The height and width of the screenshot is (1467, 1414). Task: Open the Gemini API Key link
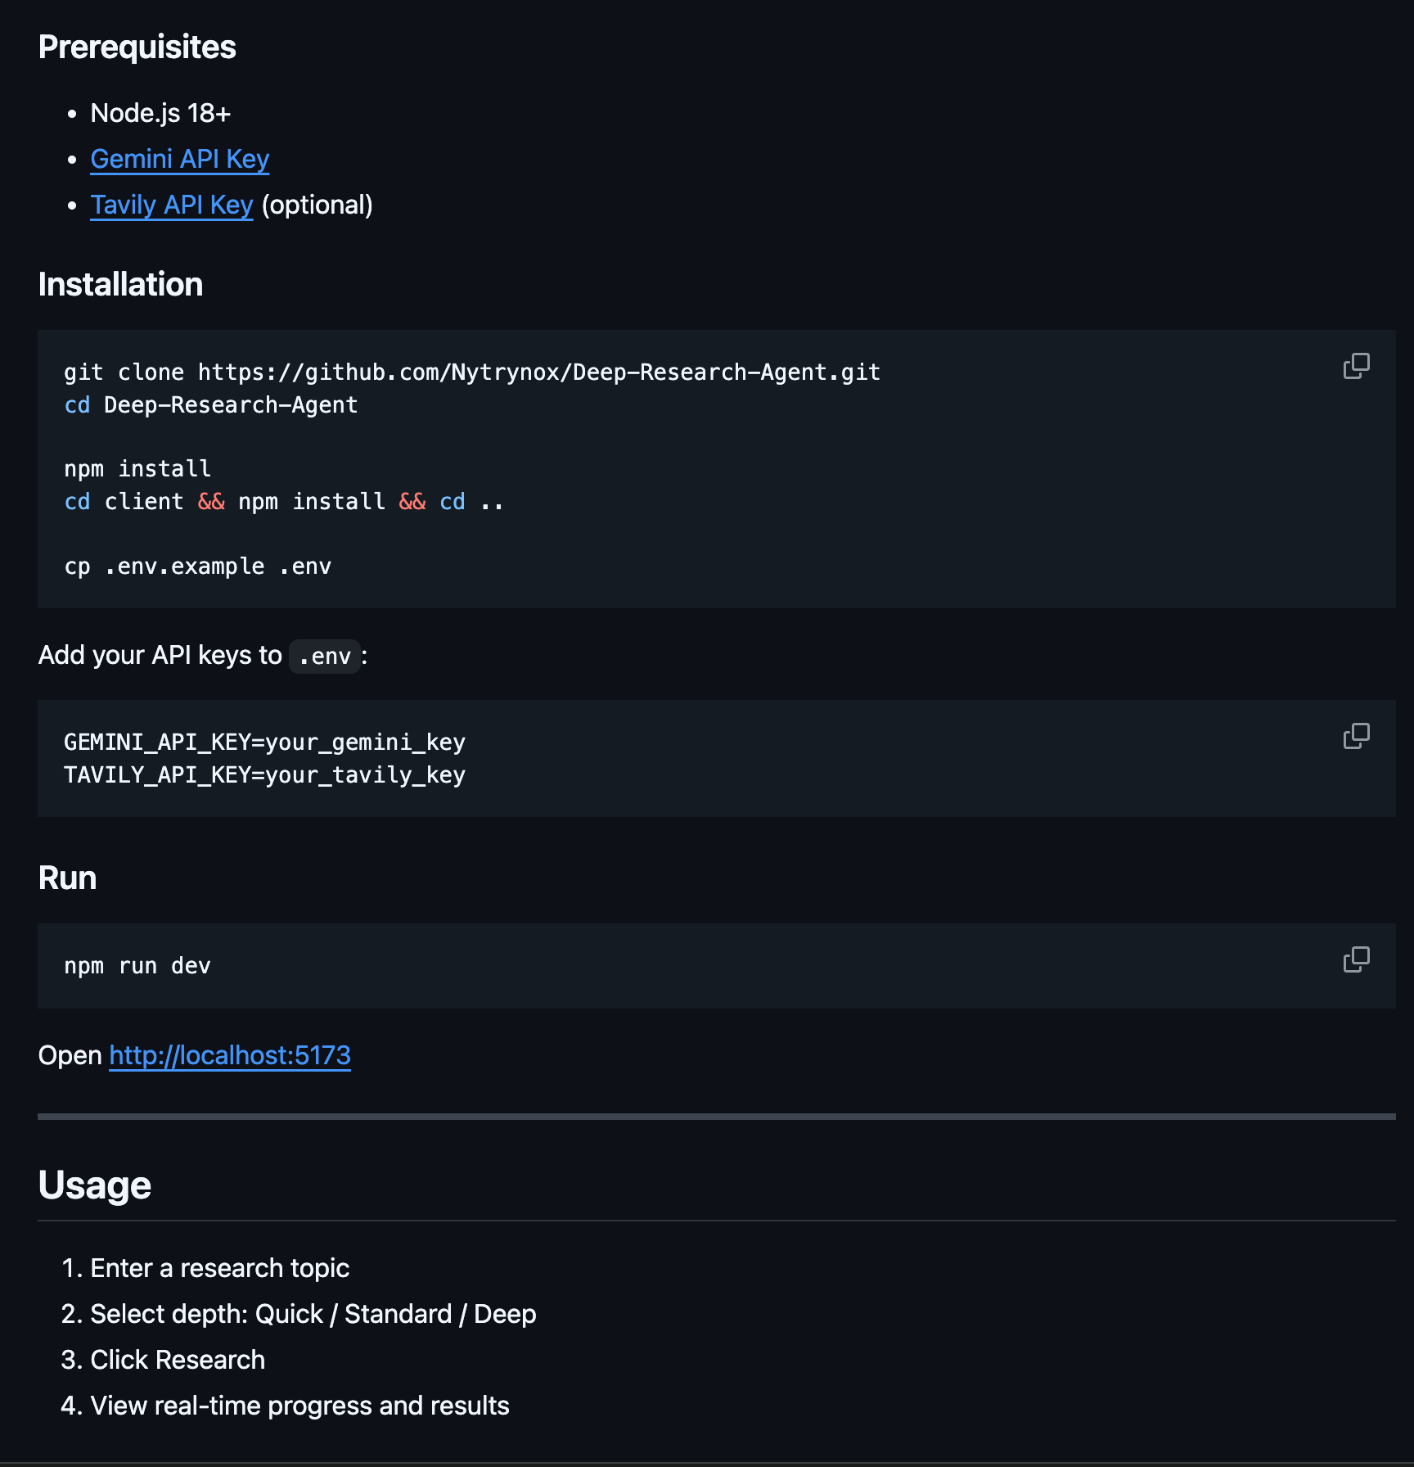(x=179, y=159)
